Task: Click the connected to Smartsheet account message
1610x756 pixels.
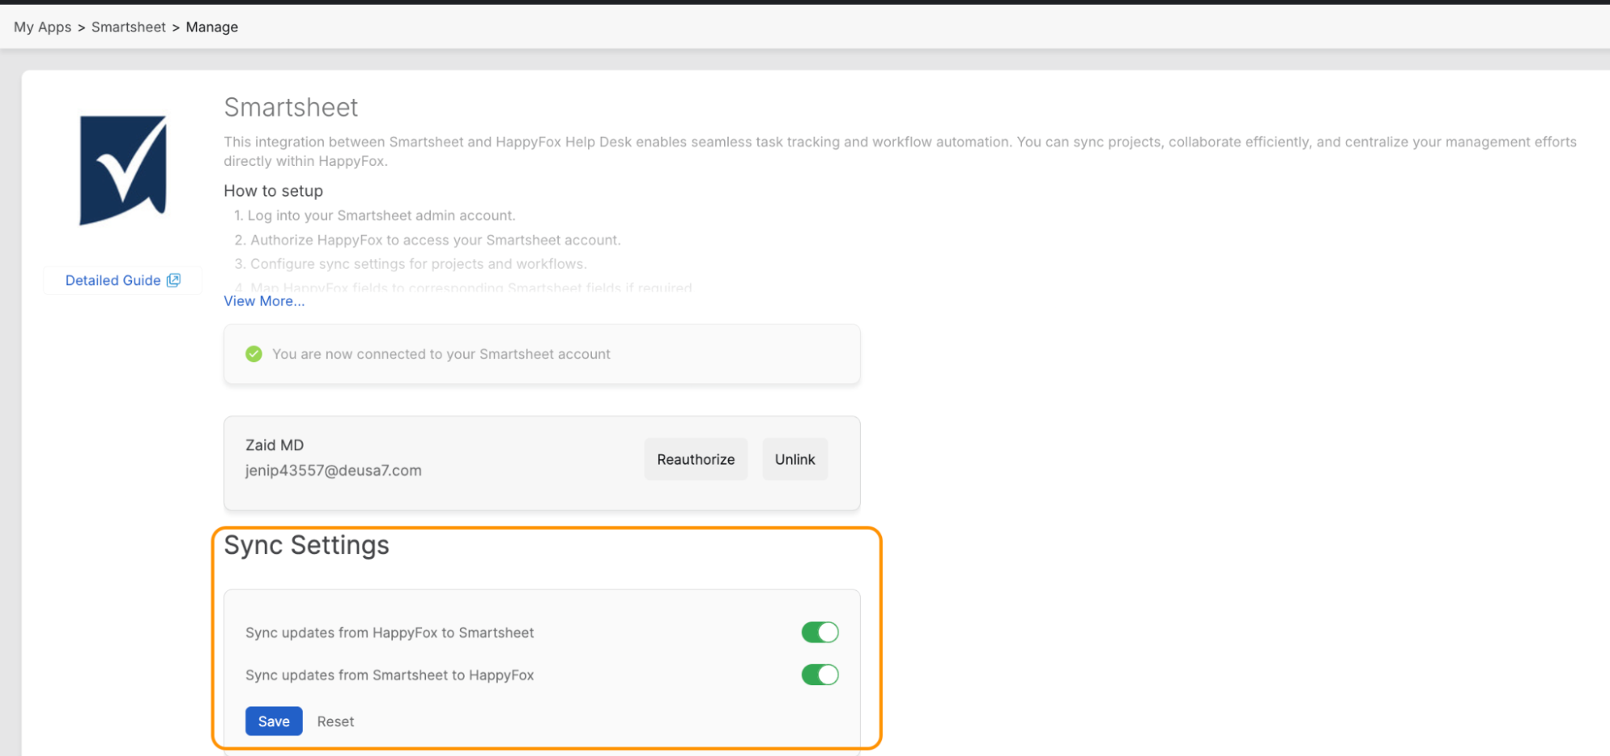Action: (441, 354)
